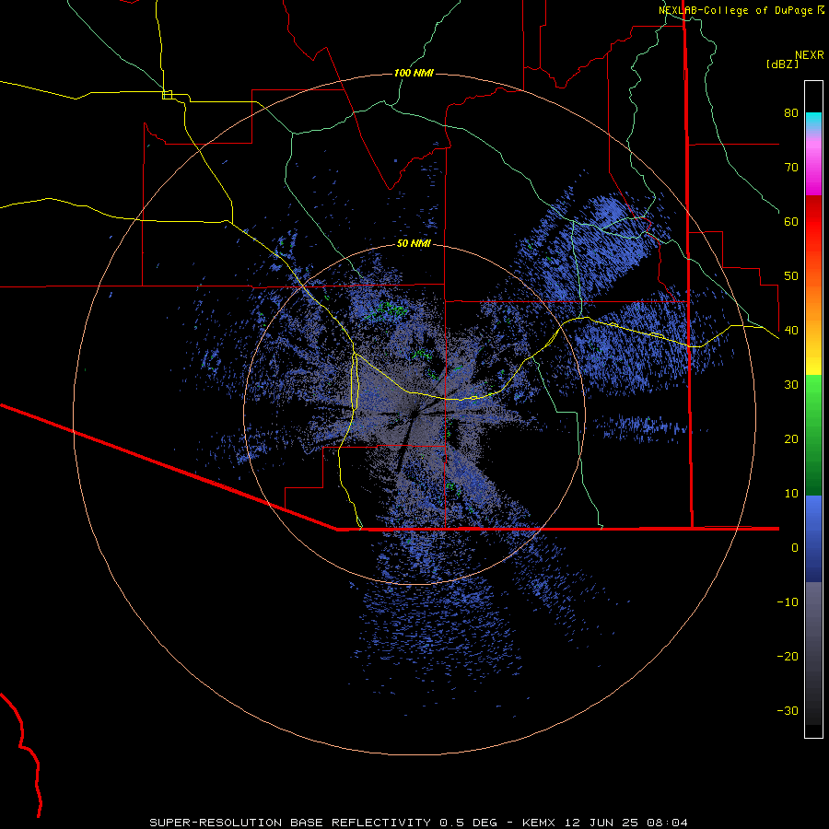Click the NEXLAB-College of DuPage label
Screen dimensions: 829x829
[741, 10]
